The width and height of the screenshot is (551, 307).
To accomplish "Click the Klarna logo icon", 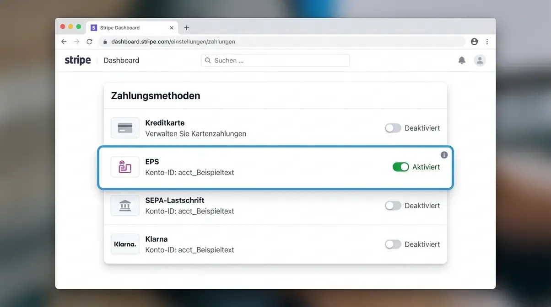I will [x=125, y=244].
